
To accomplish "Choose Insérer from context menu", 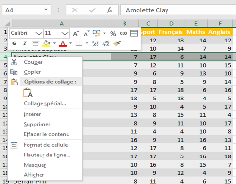I will 45,114.
